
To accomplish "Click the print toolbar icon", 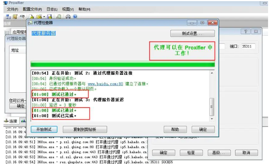I will click(x=68, y=17).
